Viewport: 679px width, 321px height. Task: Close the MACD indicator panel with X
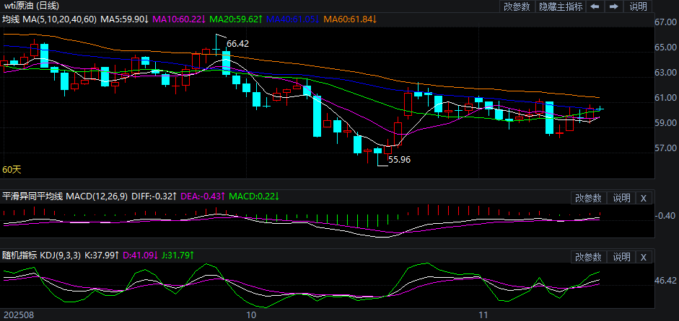[x=644, y=197]
